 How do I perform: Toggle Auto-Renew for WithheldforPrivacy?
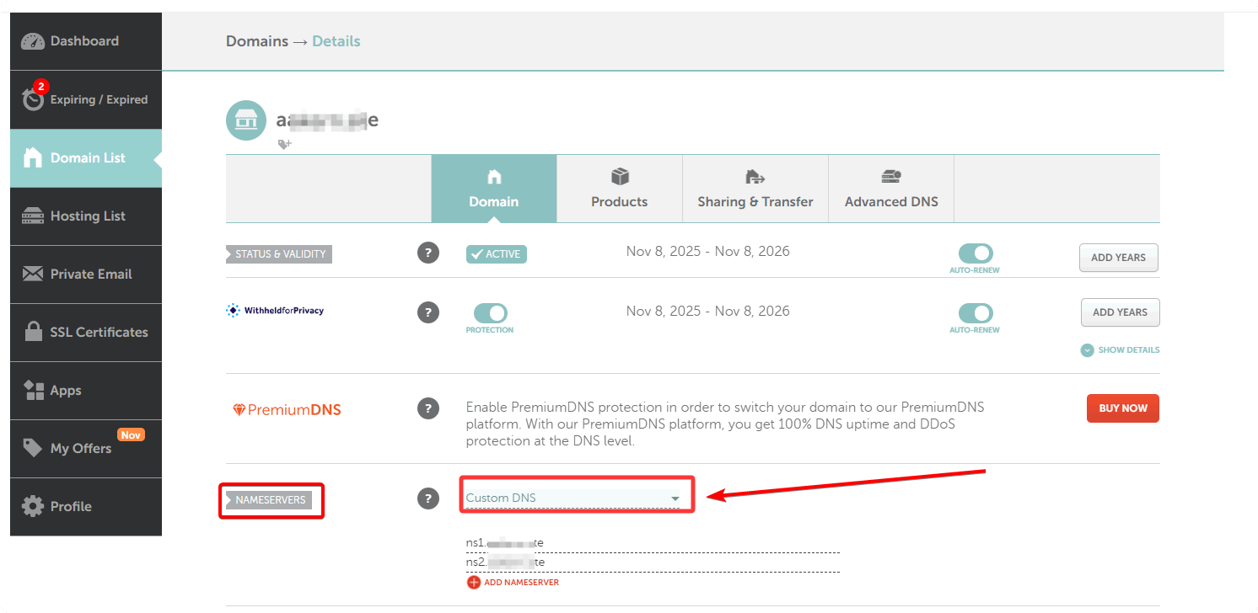976,313
